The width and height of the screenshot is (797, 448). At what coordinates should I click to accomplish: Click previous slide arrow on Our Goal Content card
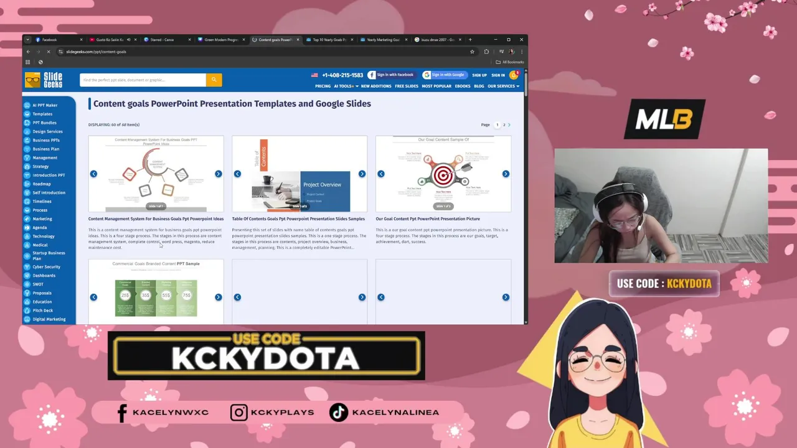[381, 174]
